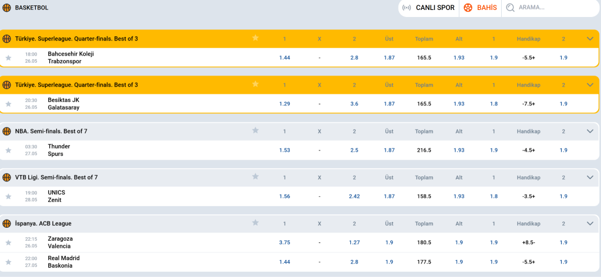
Task: Open Thunder vs Spurs match
Action: point(59,150)
